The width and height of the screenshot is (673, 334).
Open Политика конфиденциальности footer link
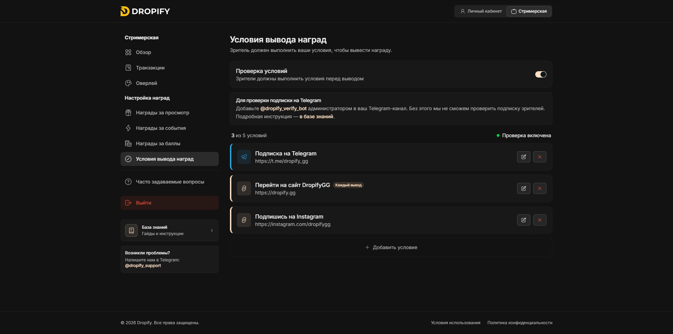point(520,323)
